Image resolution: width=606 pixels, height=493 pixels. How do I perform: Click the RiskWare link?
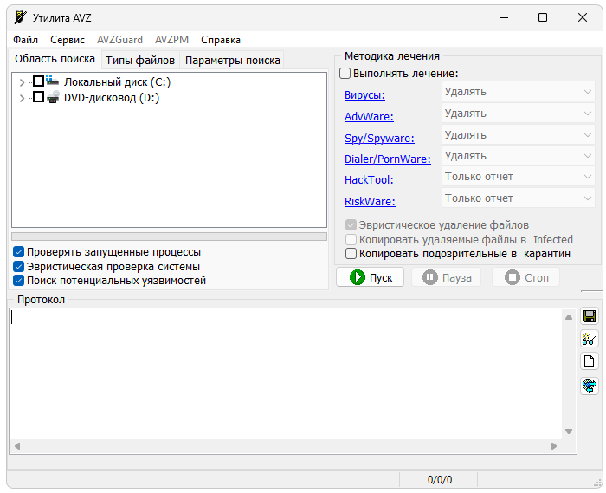tap(370, 202)
